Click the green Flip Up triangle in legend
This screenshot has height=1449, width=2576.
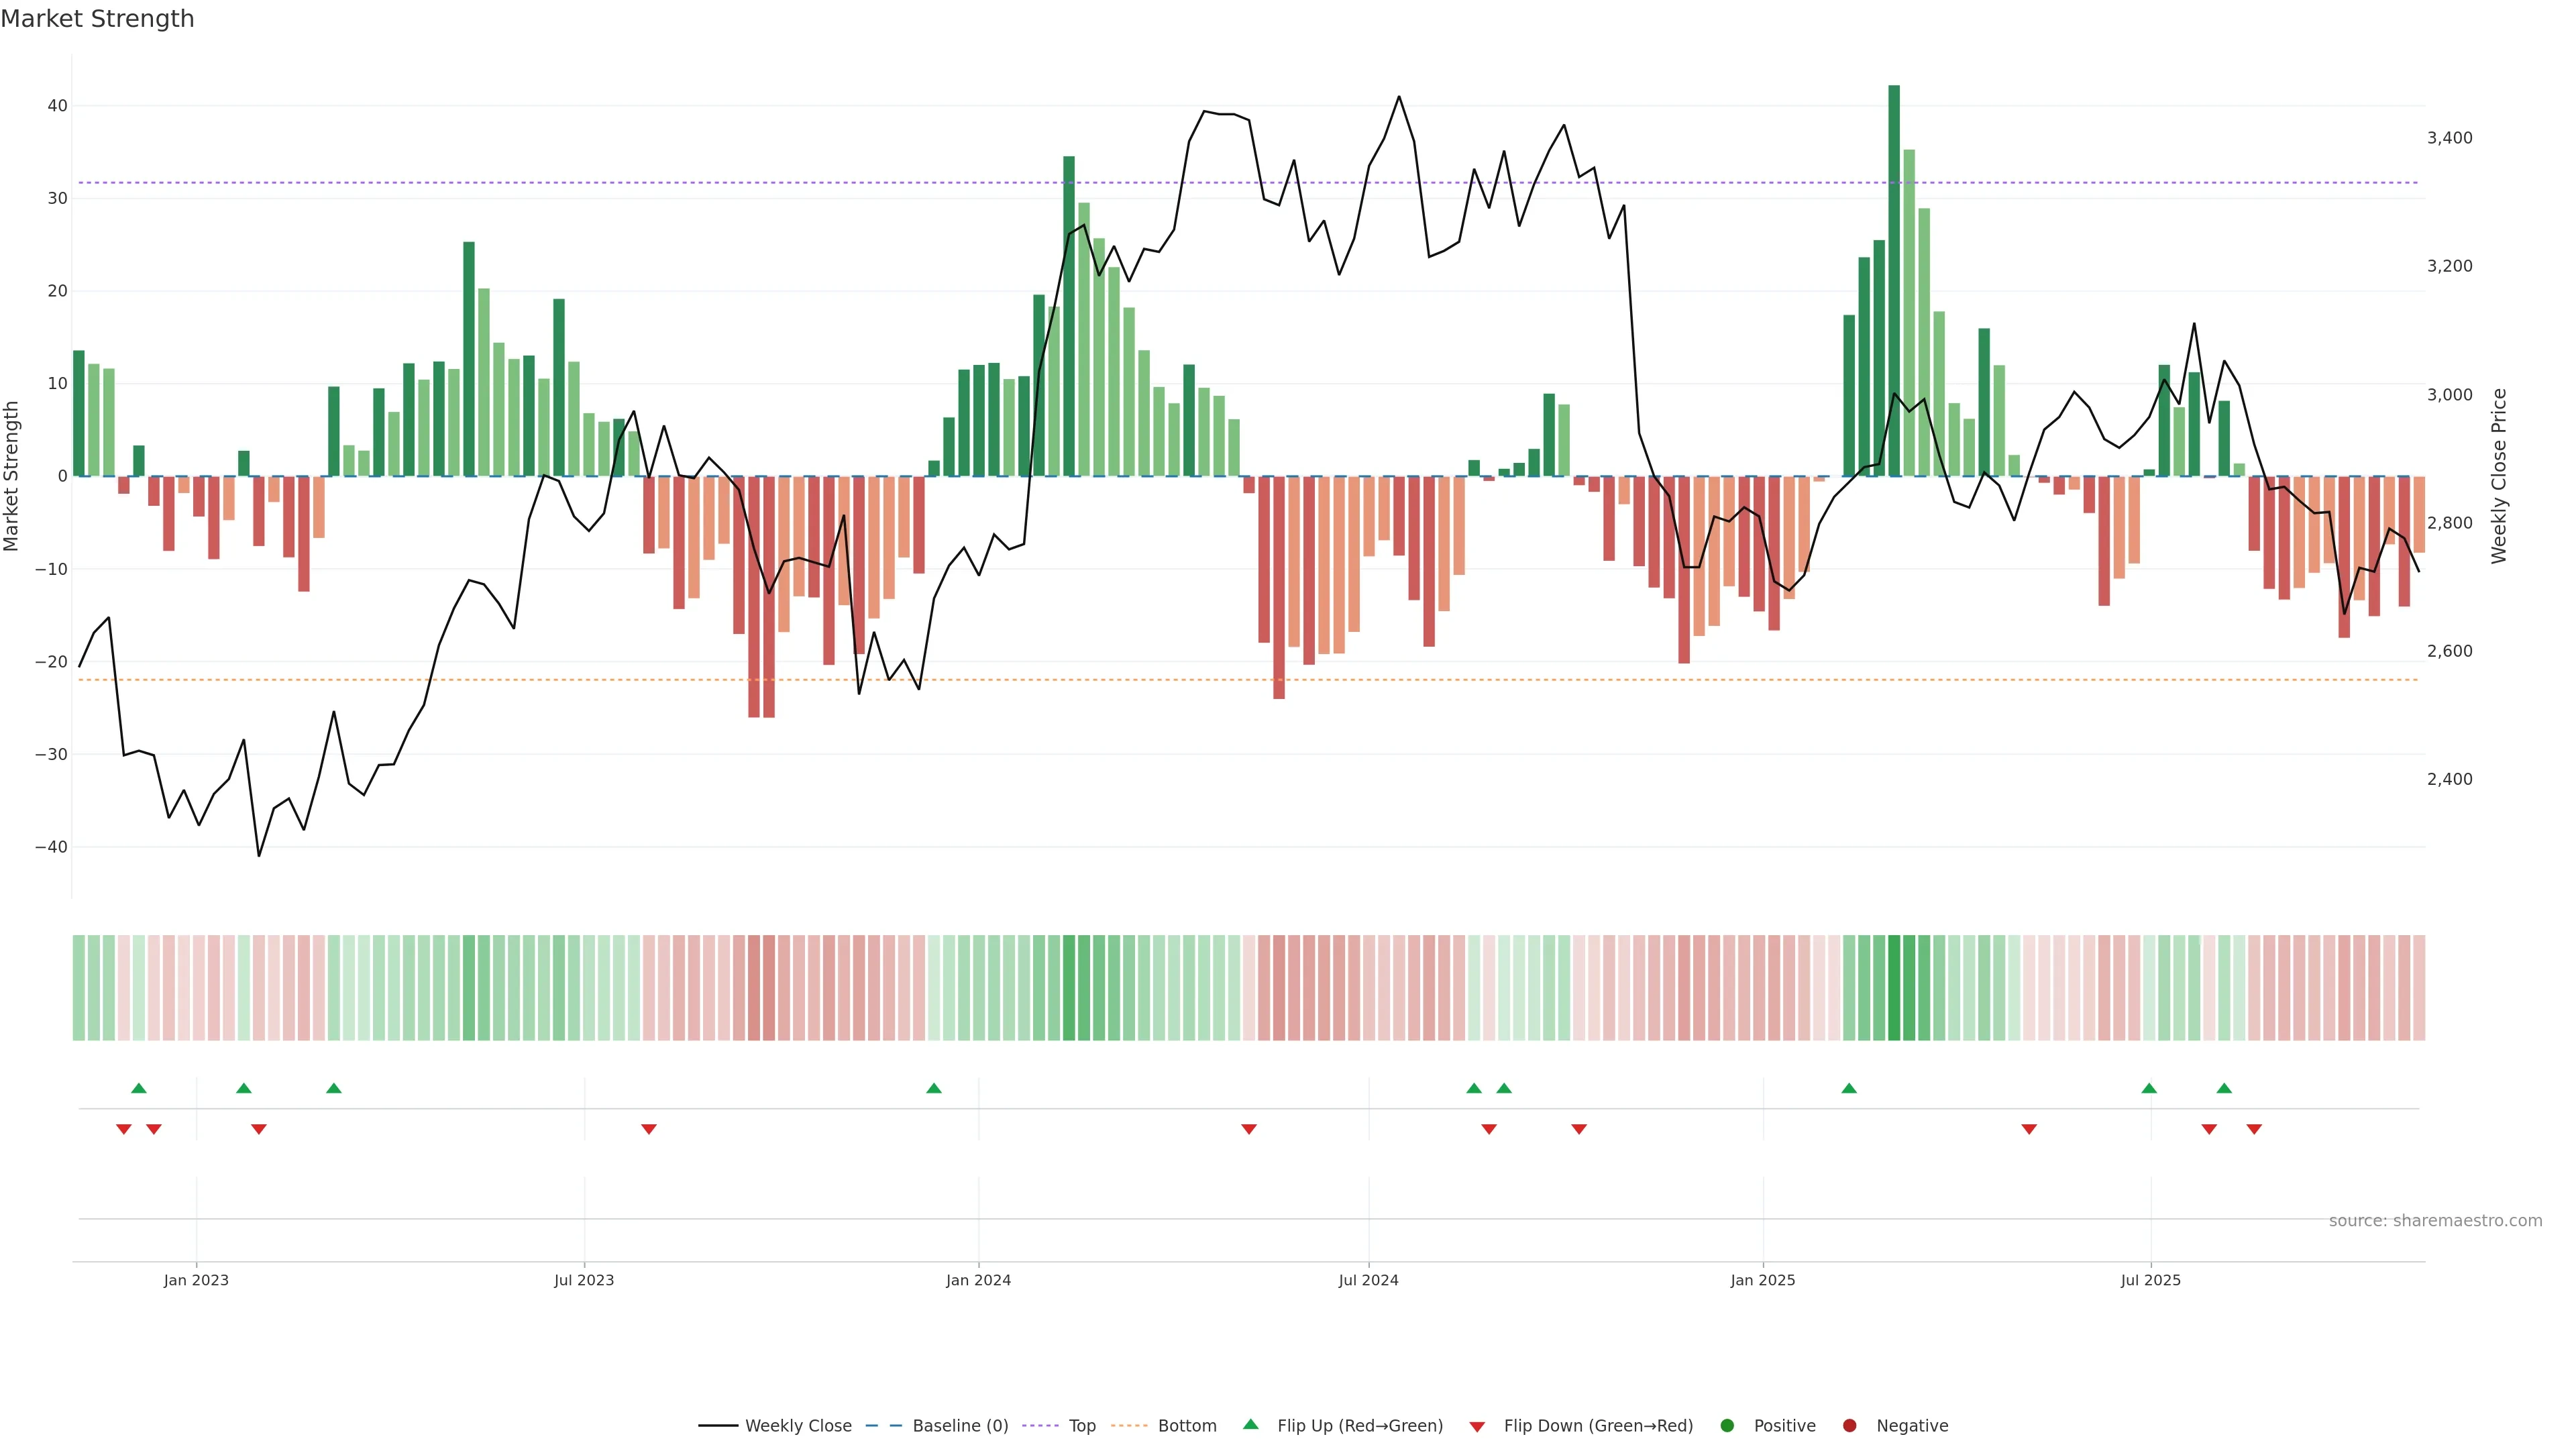[x=1250, y=1424]
